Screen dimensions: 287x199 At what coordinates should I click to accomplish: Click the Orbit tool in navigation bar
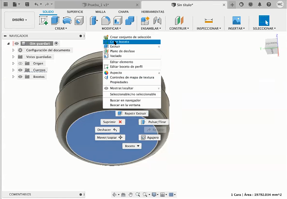click(x=114, y=195)
